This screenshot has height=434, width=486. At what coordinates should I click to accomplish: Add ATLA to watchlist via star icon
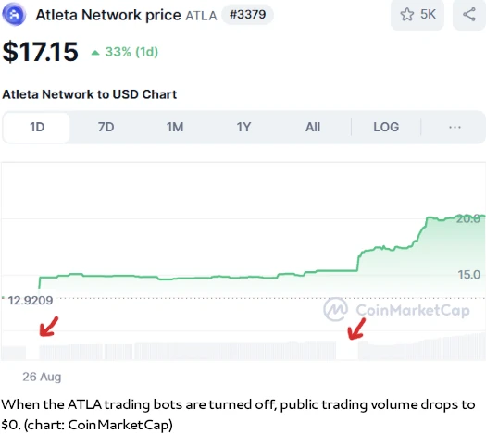[406, 15]
